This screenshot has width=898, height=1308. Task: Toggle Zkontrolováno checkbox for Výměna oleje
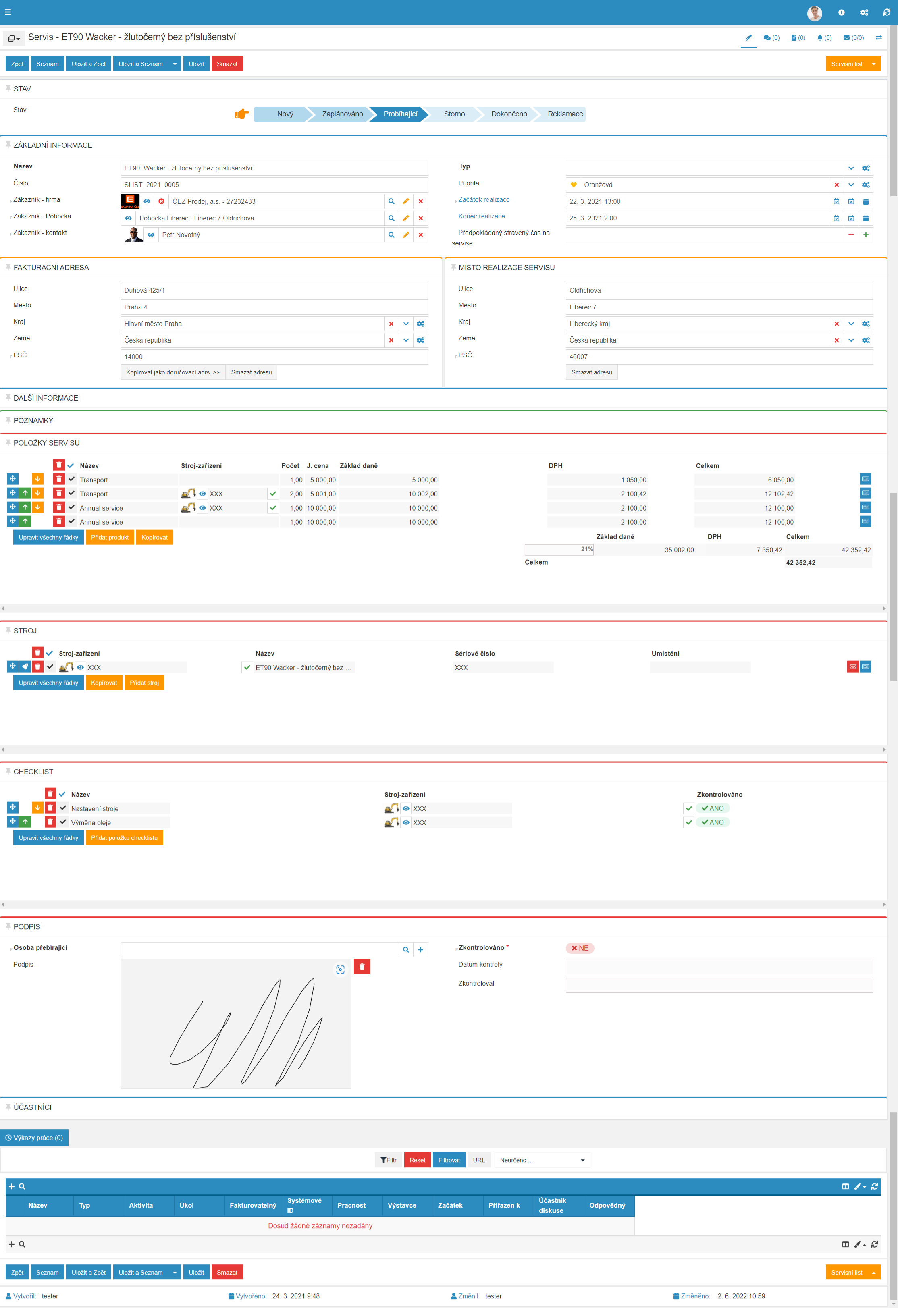click(688, 822)
